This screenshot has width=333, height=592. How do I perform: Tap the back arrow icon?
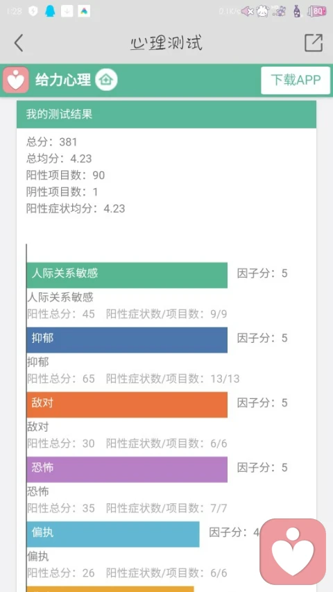coord(19,42)
